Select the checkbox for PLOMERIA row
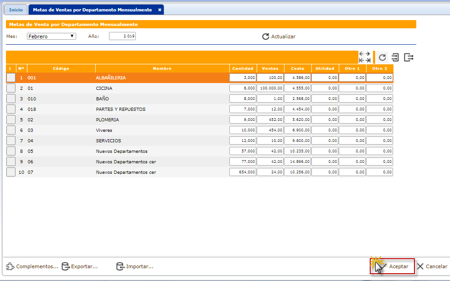Screen dimensions: 450x281 (x=11, y=120)
